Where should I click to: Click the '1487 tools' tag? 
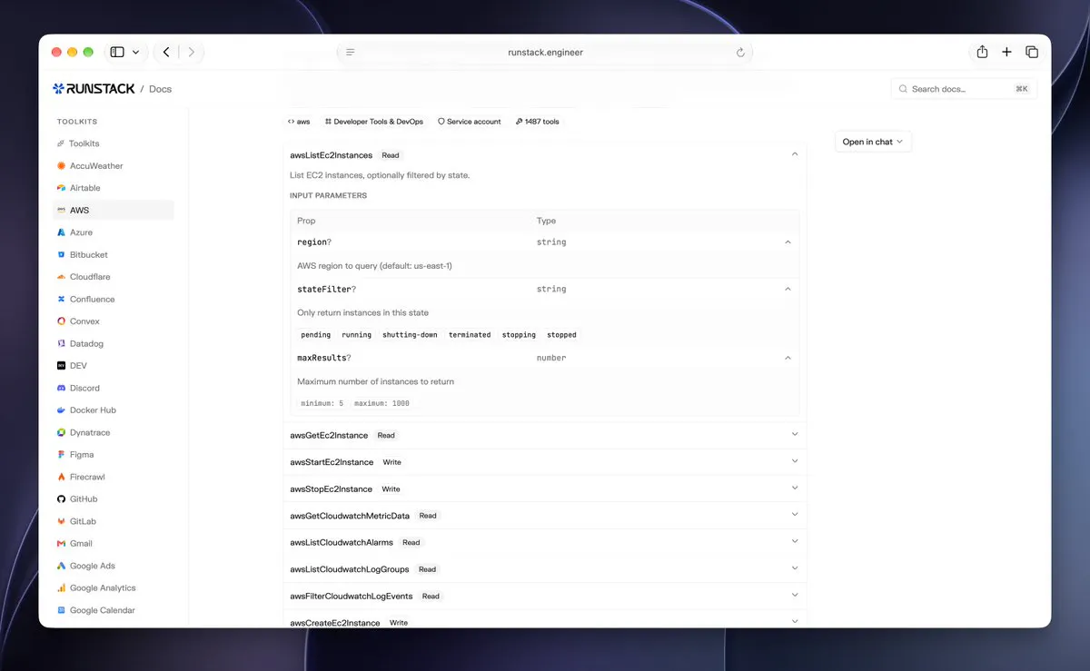(x=538, y=122)
